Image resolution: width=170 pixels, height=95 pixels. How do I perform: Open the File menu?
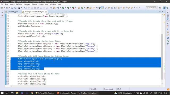(x=2, y=4)
